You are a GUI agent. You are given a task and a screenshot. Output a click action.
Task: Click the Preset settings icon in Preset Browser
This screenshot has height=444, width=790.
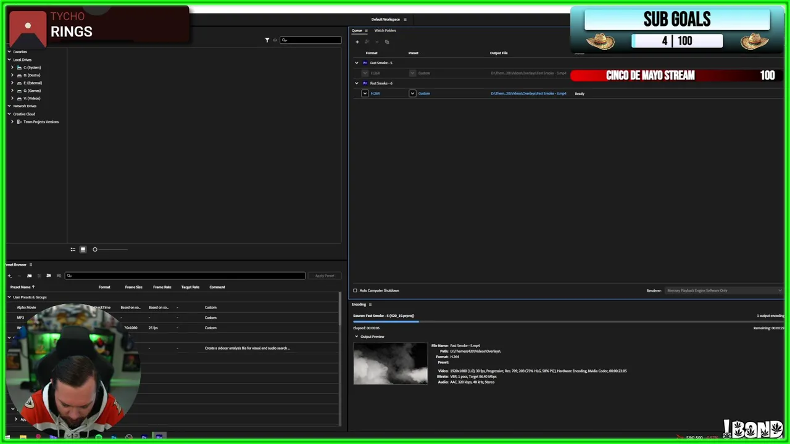39,276
